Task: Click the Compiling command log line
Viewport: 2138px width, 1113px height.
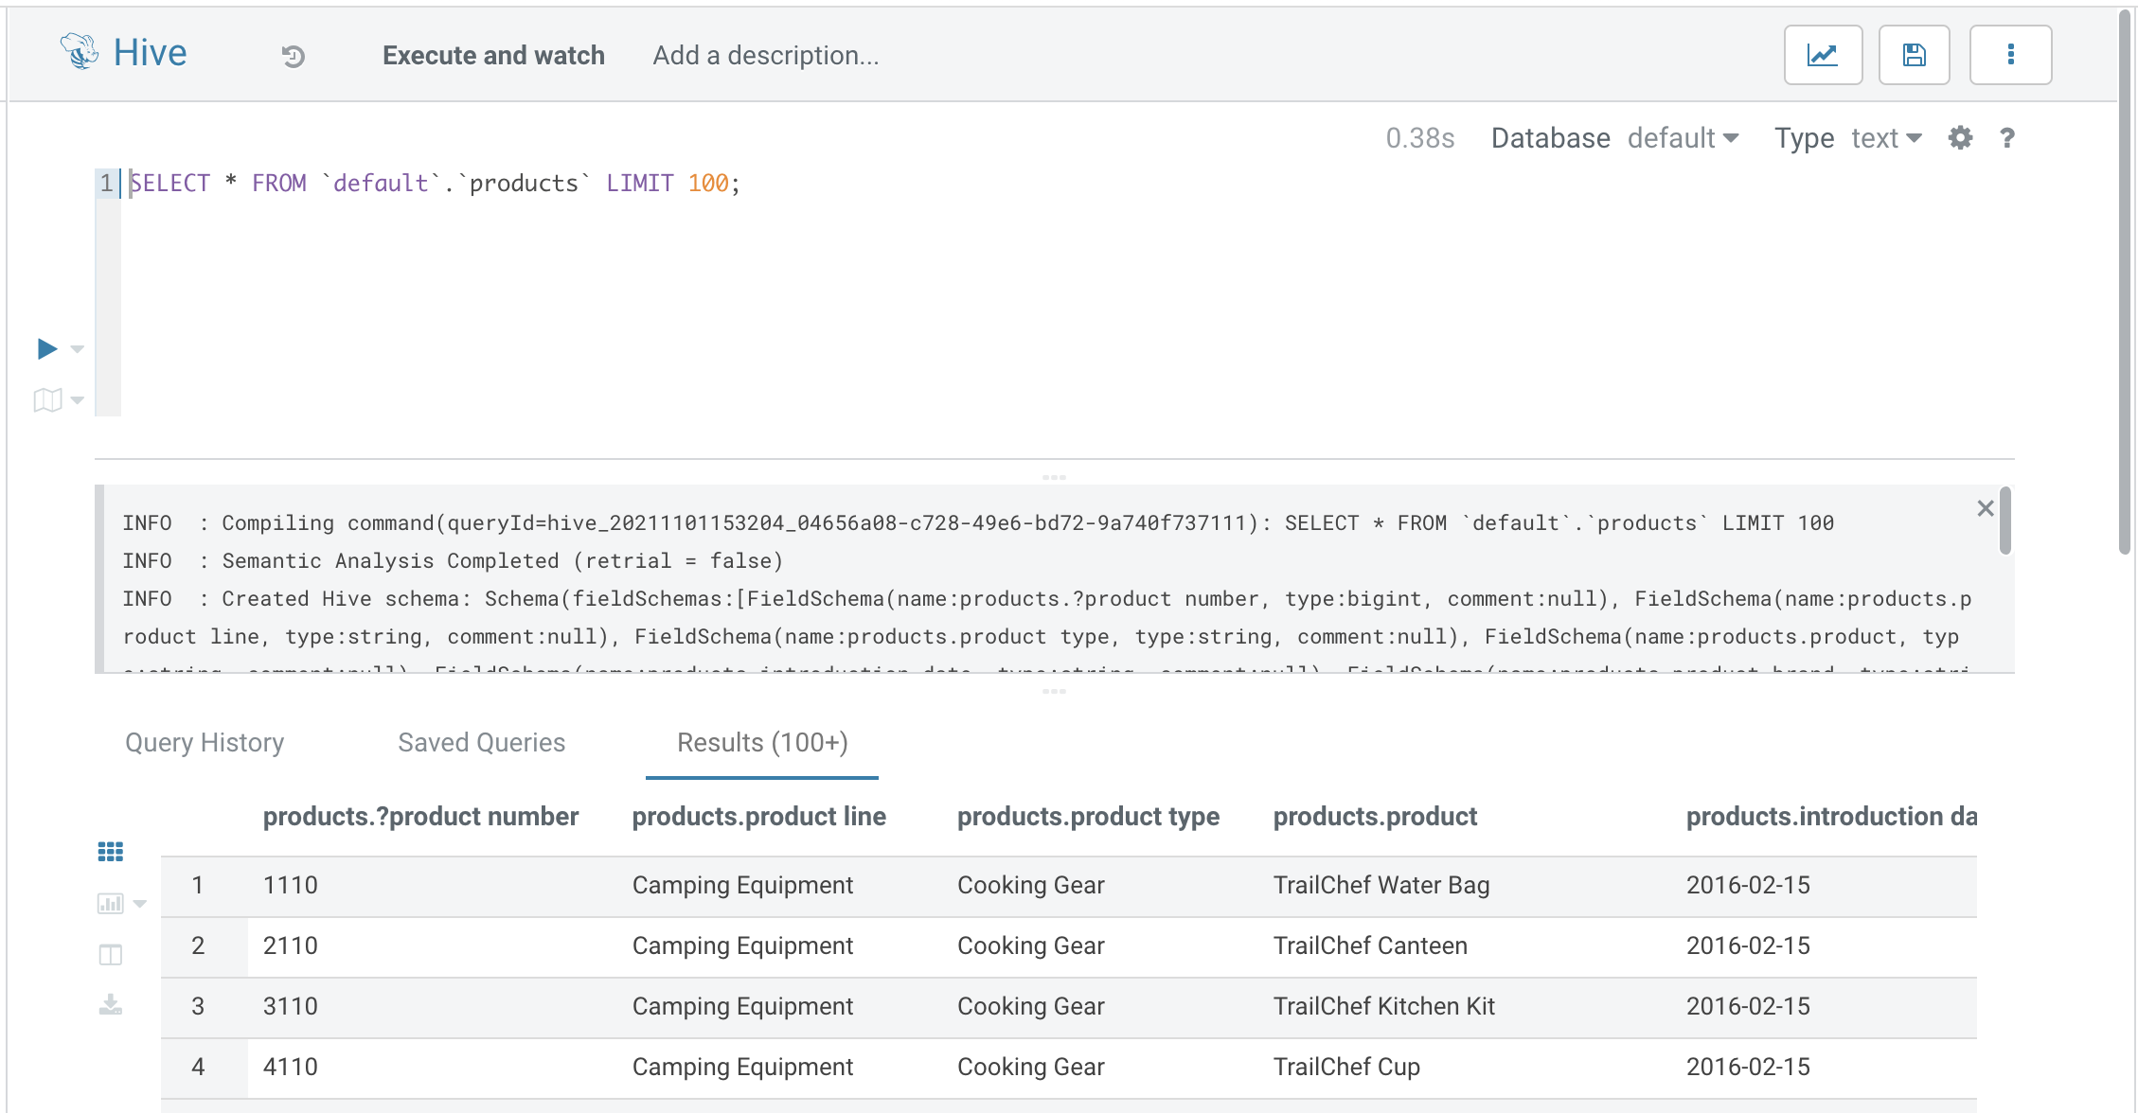Action: click(978, 523)
